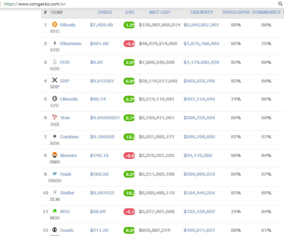Sort by the MKT CAP column header

160,12
